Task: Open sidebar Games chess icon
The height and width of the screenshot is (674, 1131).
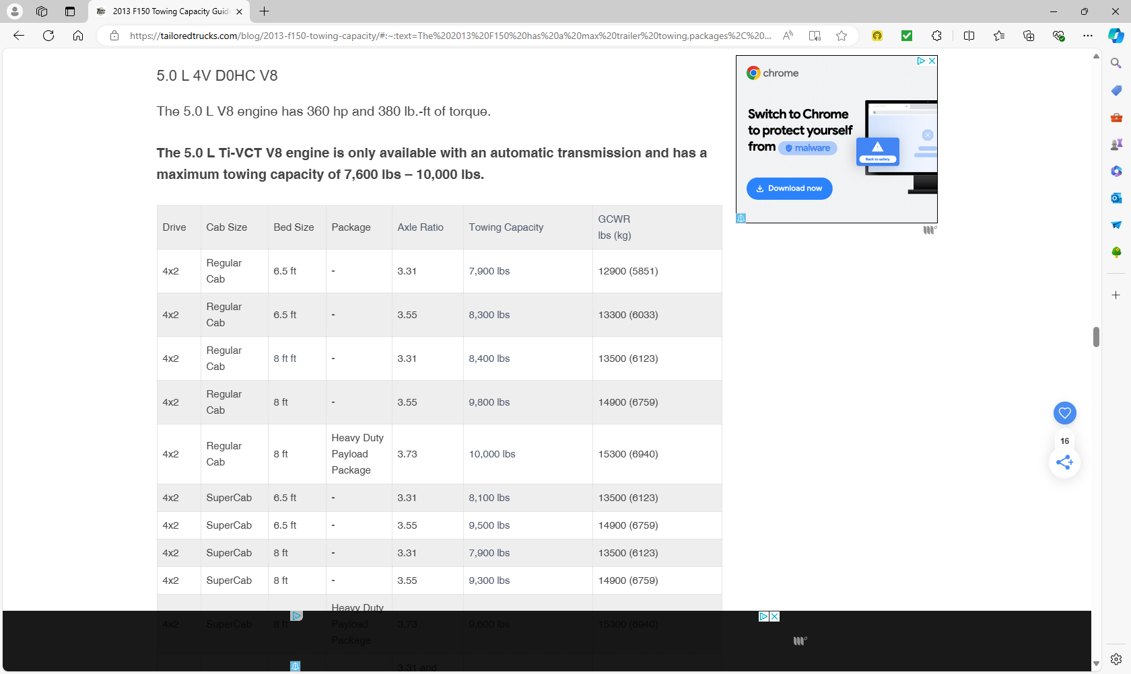Action: (1116, 144)
